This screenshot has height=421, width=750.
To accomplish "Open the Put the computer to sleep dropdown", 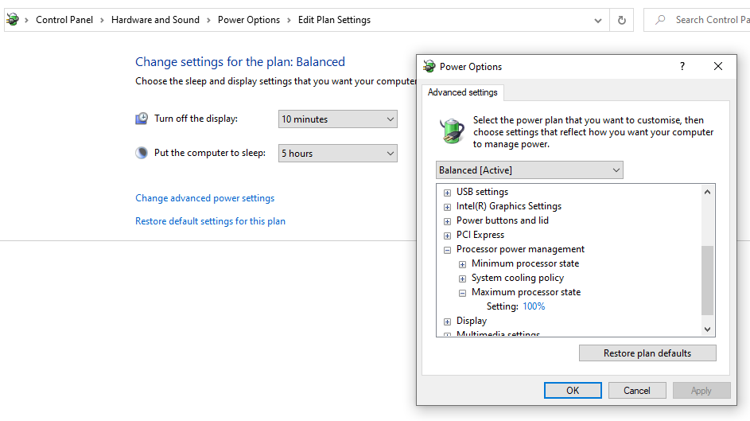I will (x=338, y=153).
